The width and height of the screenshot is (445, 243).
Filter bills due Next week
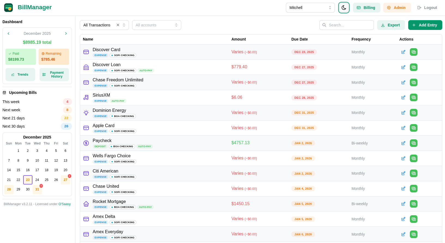click(x=37, y=110)
